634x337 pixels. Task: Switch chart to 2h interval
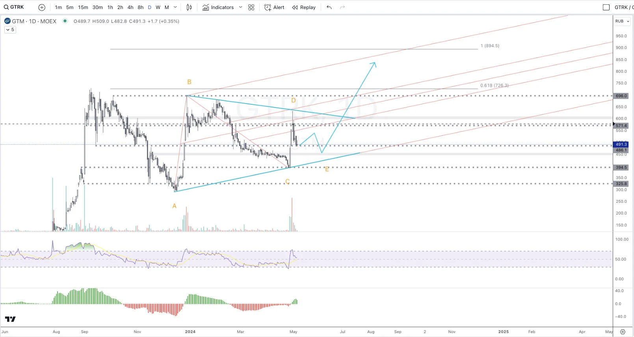pos(120,7)
